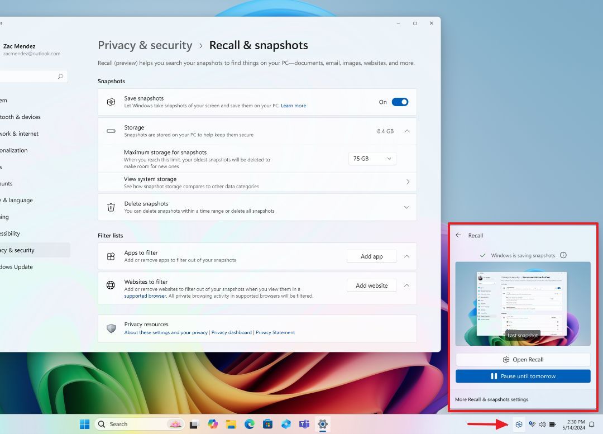Collapse the Storage section
Screen dimensions: 603x434
[407, 131]
